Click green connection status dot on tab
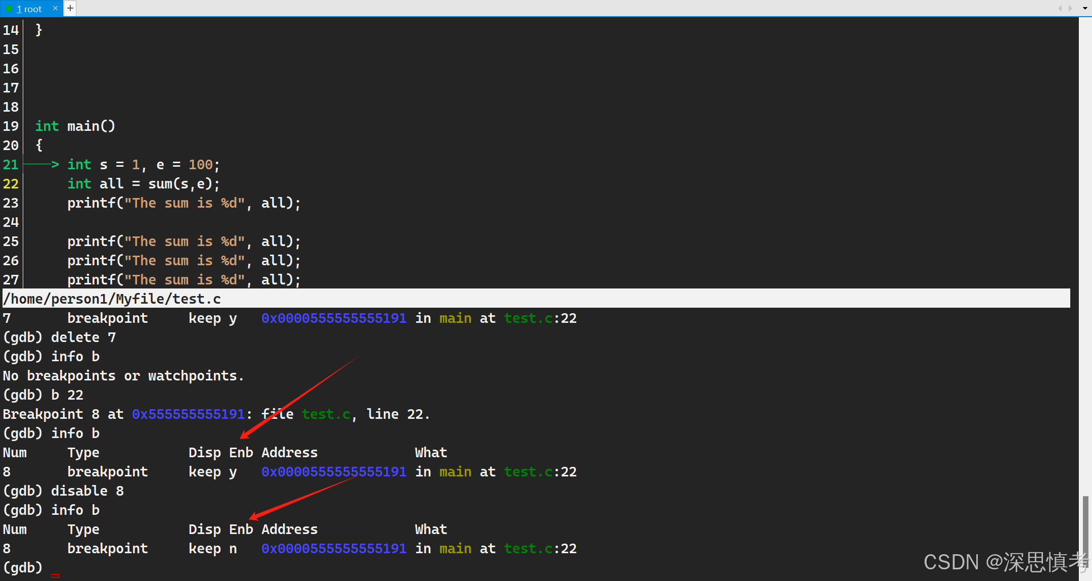This screenshot has height=581, width=1092. pos(9,9)
